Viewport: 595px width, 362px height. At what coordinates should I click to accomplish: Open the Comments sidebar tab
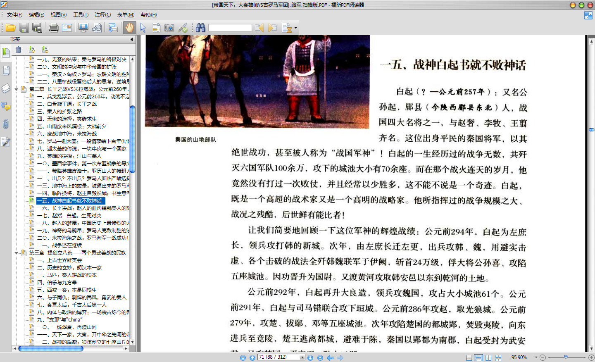click(x=6, y=106)
